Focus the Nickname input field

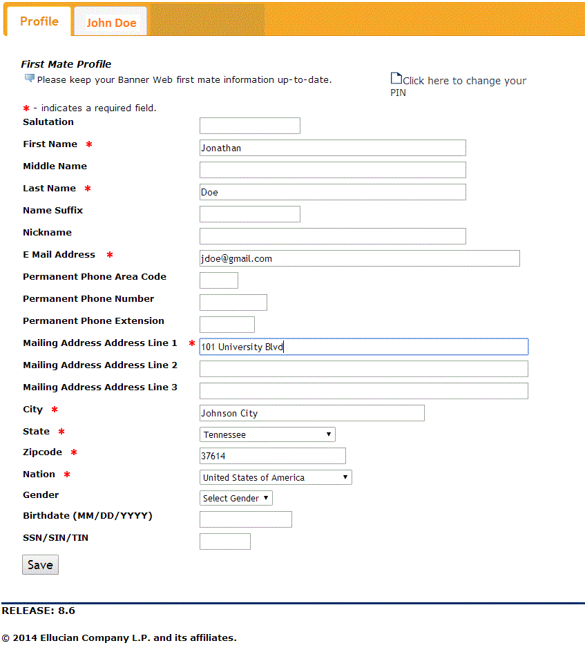click(x=332, y=236)
